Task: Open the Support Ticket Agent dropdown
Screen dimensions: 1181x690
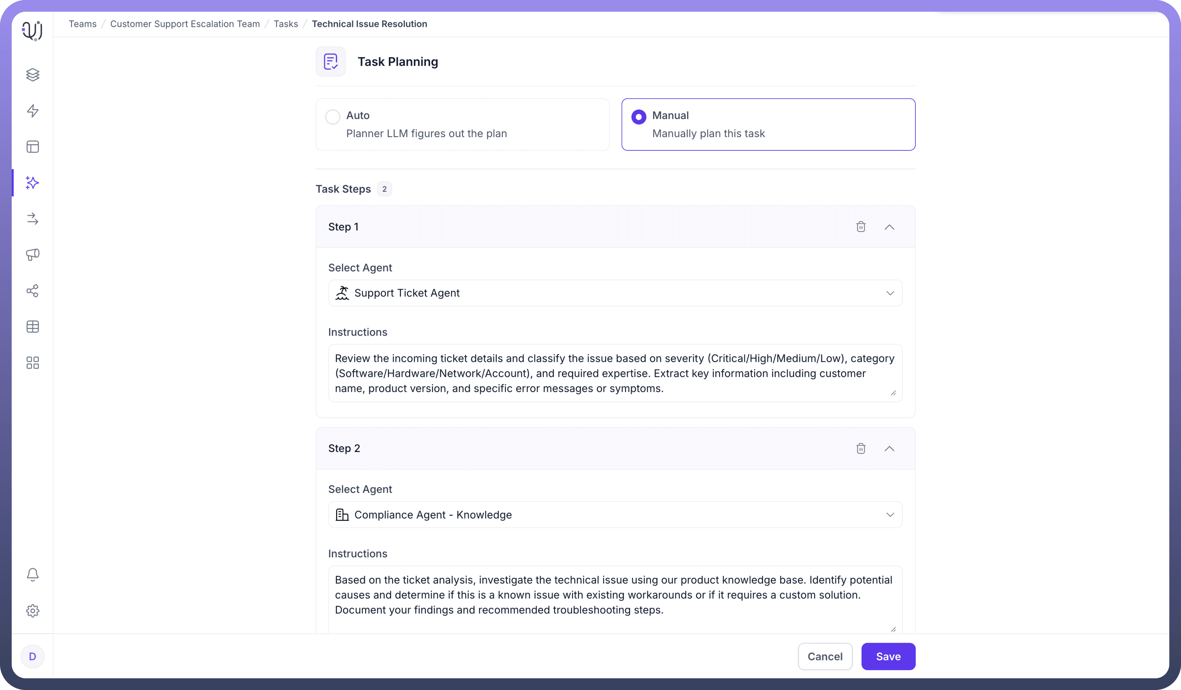Action: (x=615, y=293)
